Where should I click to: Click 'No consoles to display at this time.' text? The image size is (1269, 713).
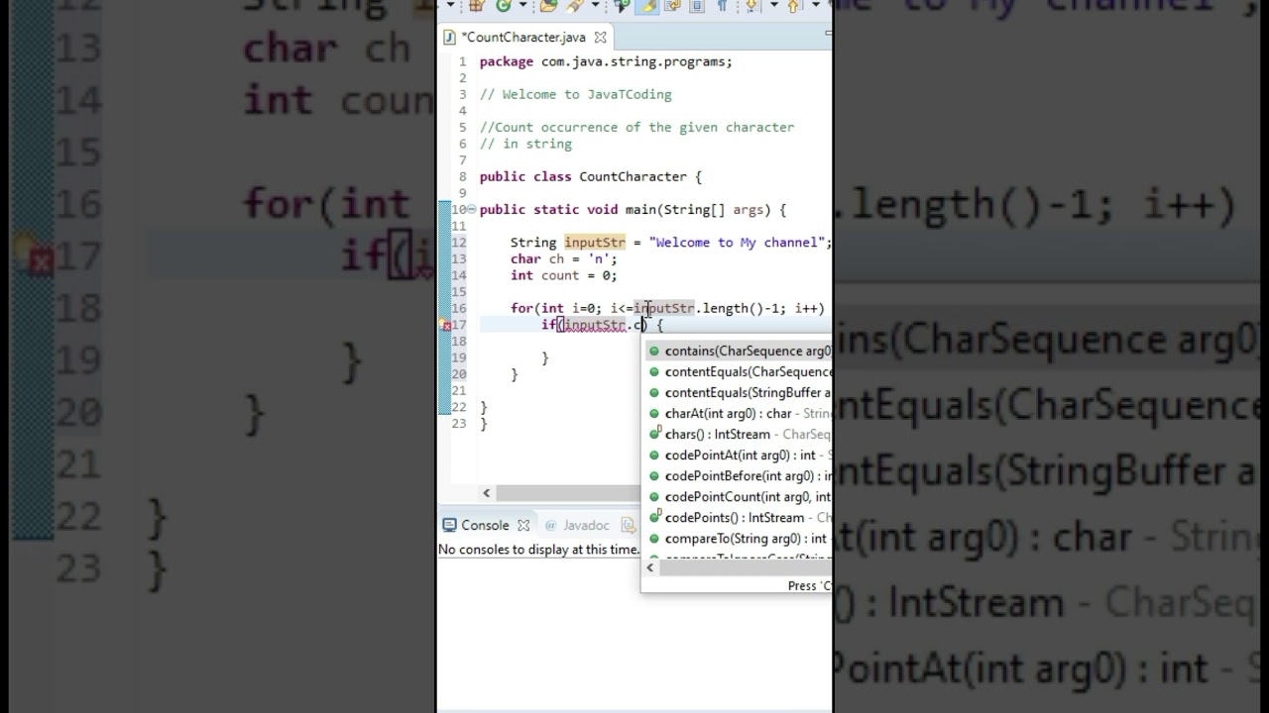538,549
